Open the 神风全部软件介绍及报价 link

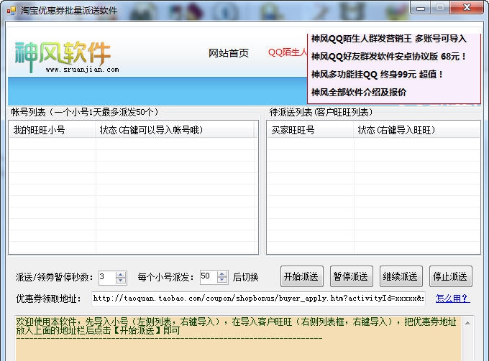(359, 92)
